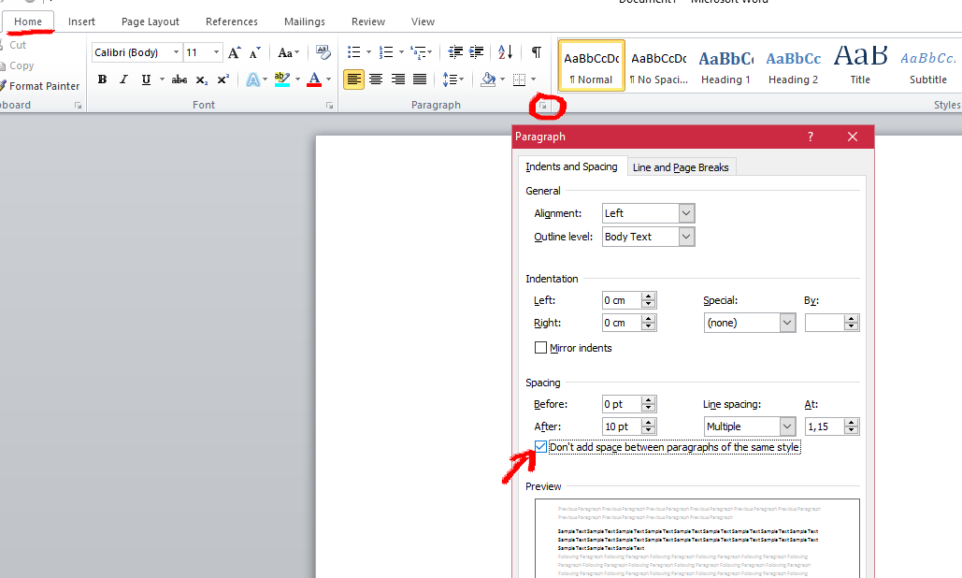The image size is (962, 578).
Task: Open Clipboard pane launcher
Action: coord(78,106)
